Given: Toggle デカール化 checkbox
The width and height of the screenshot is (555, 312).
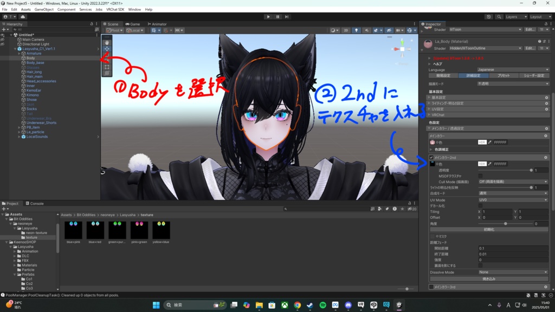Looking at the screenshot, I should coord(480,205).
